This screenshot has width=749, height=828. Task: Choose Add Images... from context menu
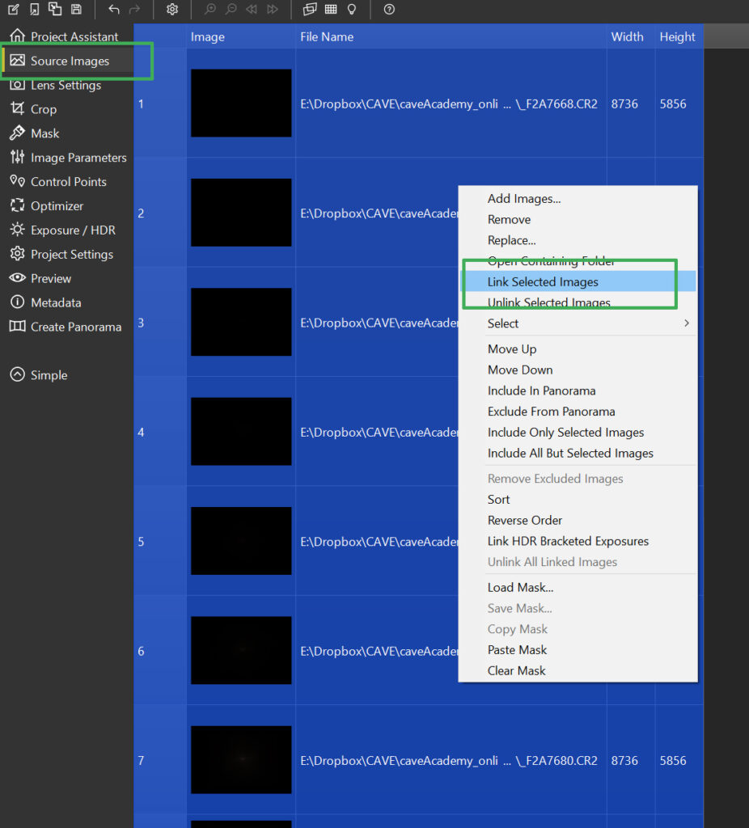point(578,199)
